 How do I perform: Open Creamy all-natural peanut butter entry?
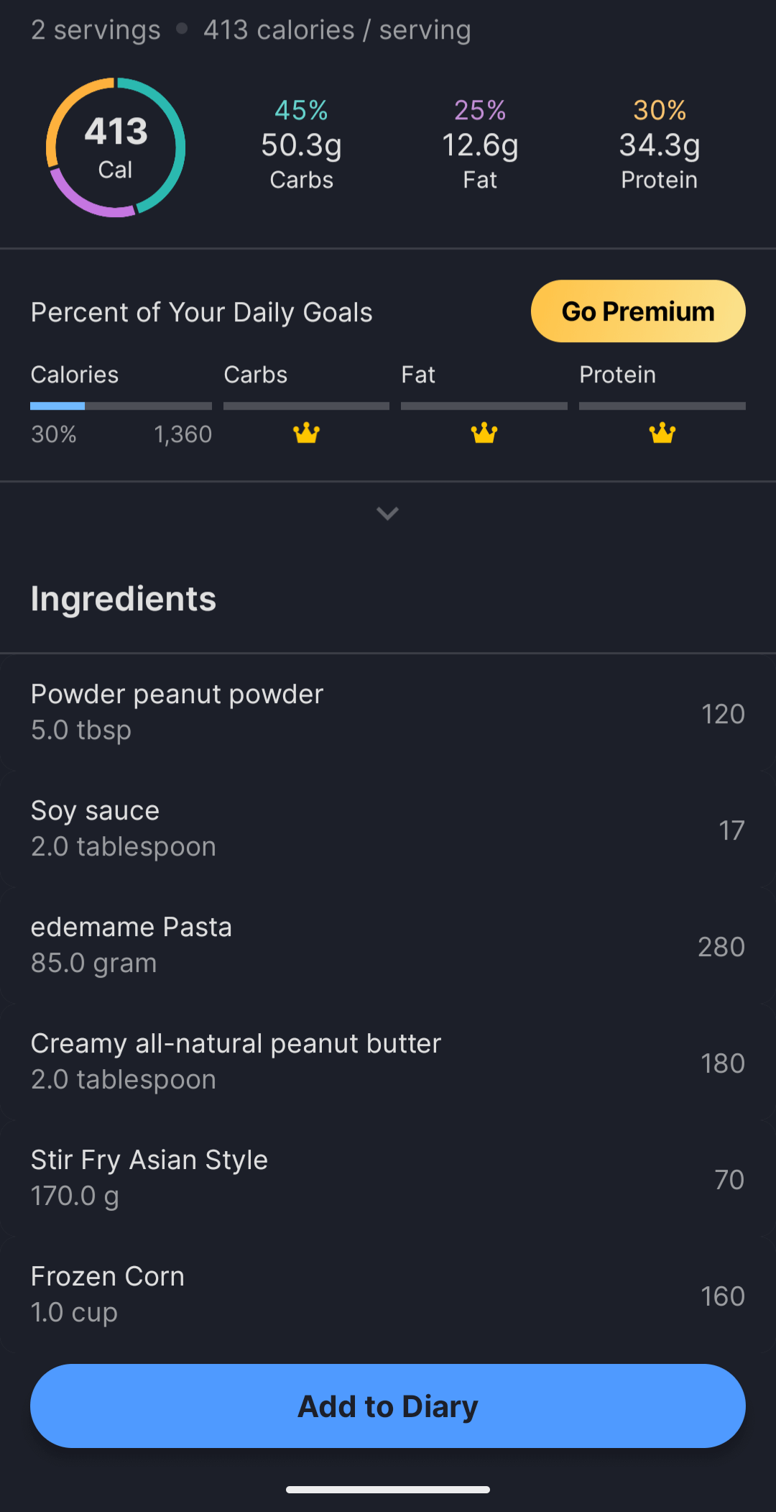click(388, 1061)
